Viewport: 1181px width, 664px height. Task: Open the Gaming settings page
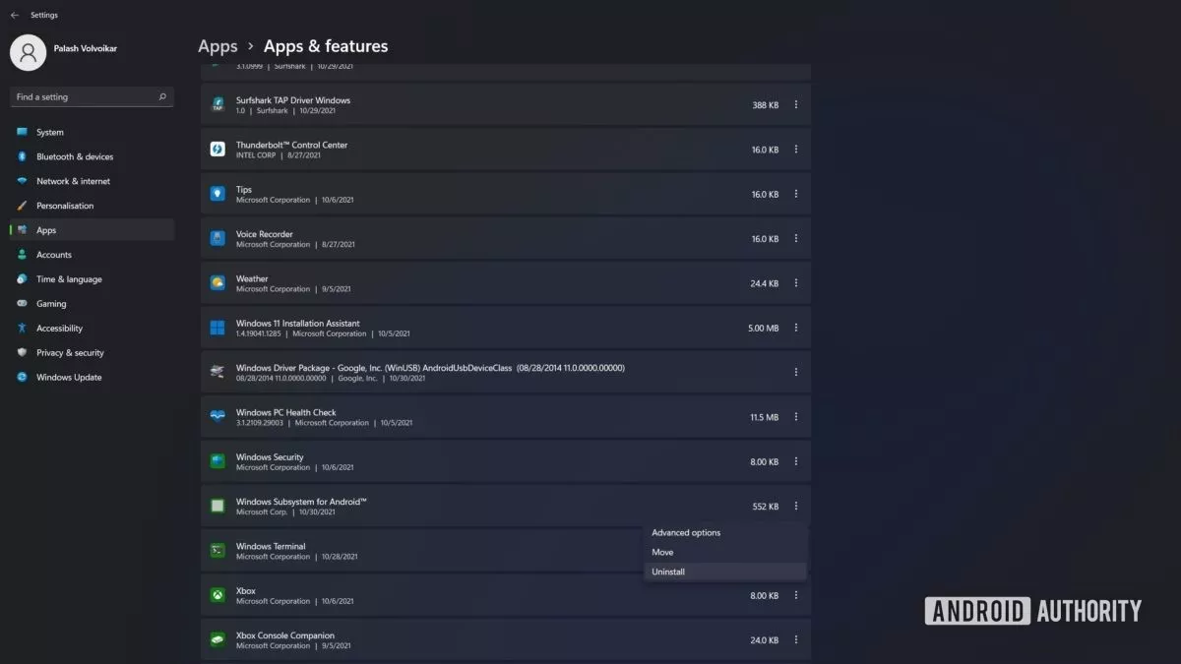point(92,304)
